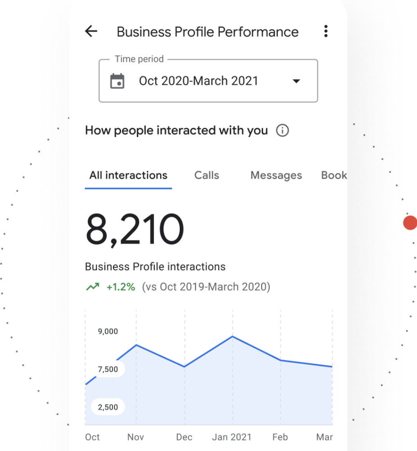Click the Business Profile interactions label

[x=155, y=267]
